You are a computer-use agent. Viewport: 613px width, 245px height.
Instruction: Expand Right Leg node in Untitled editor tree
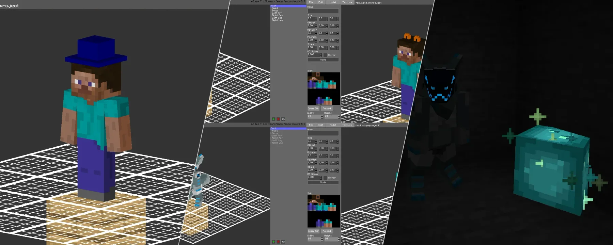pos(271,143)
